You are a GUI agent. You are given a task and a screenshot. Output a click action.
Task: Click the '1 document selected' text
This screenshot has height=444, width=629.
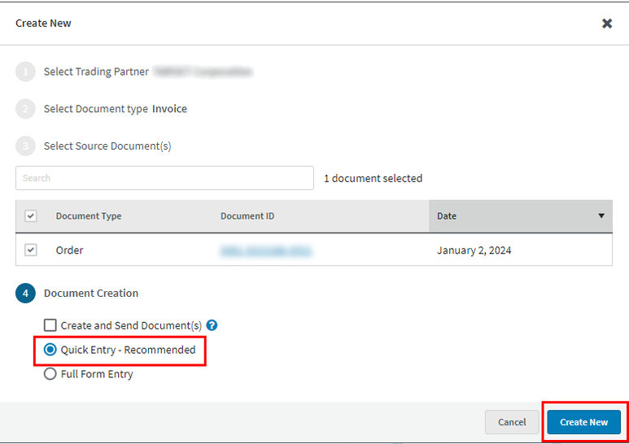(x=373, y=178)
